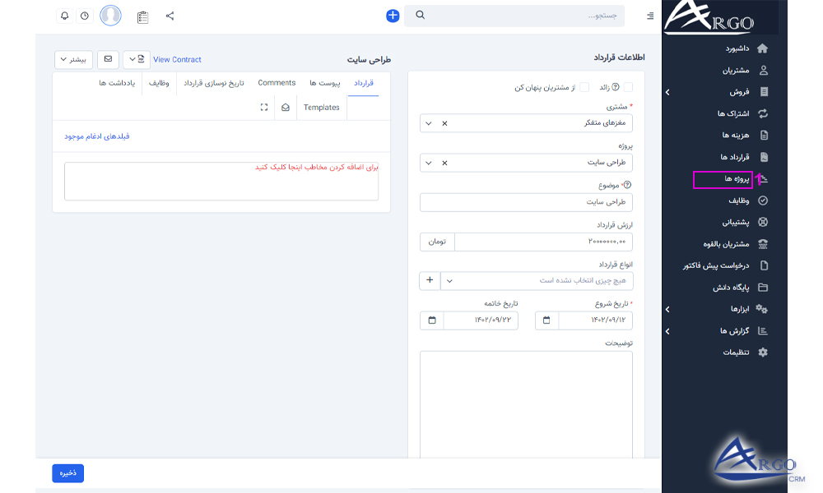This screenshot has height=493, width=823.
Task: Open the Templates button
Action: 321,107
